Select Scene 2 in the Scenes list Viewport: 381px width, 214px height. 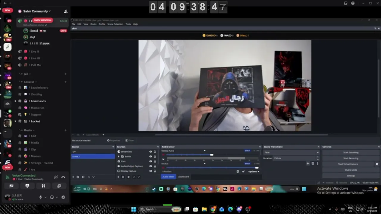coord(93,156)
